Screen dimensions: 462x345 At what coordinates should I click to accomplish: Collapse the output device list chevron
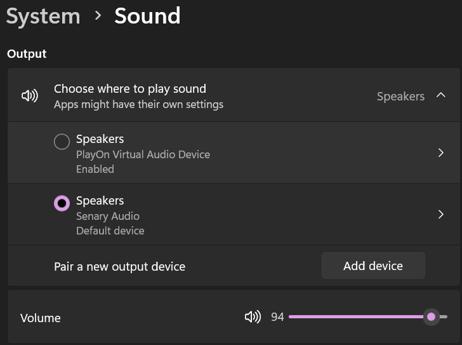pos(441,96)
